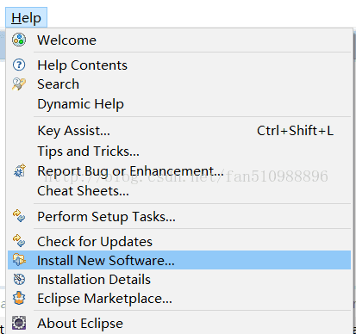Select Install New Software text
Image resolution: width=356 pixels, height=334 pixels.
pyautogui.click(x=106, y=261)
